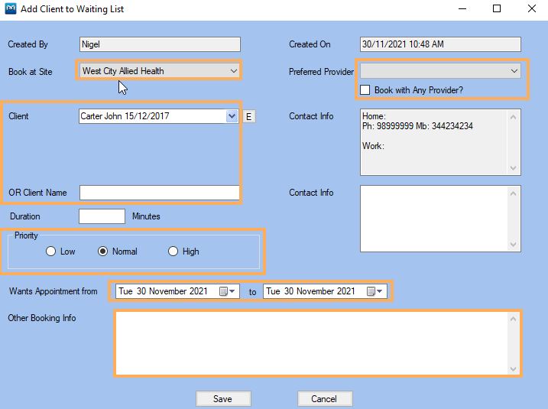Click the OR Client Name text field

click(160, 193)
